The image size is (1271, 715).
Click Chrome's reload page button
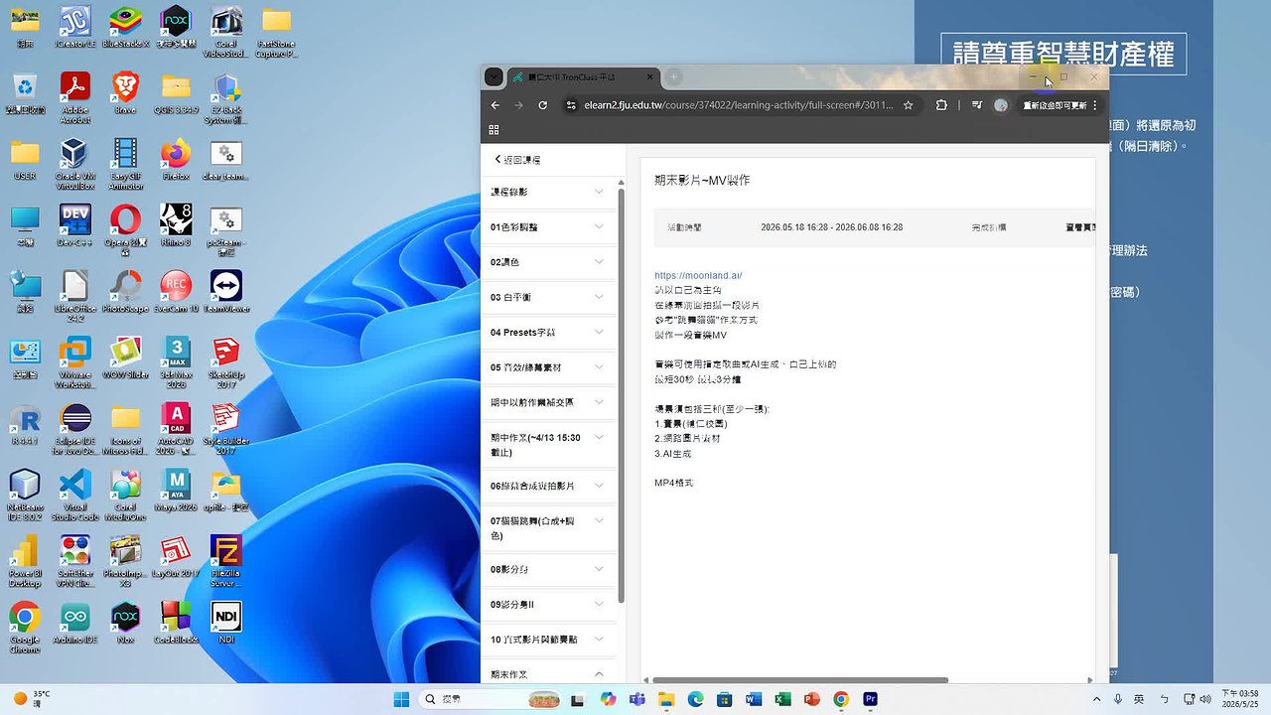[542, 105]
